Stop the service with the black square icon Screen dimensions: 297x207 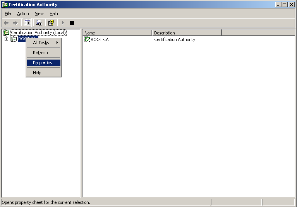[72, 23]
